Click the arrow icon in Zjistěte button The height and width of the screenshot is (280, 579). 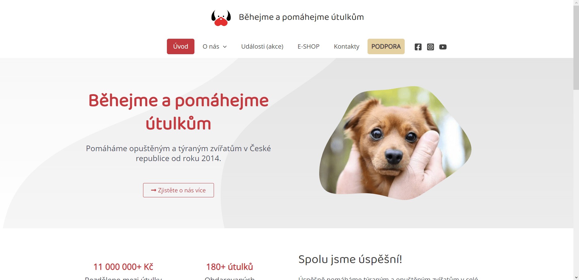pos(154,190)
